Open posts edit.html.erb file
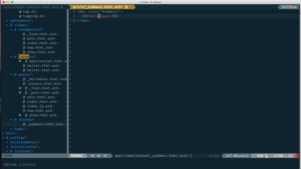 [x=41, y=97]
